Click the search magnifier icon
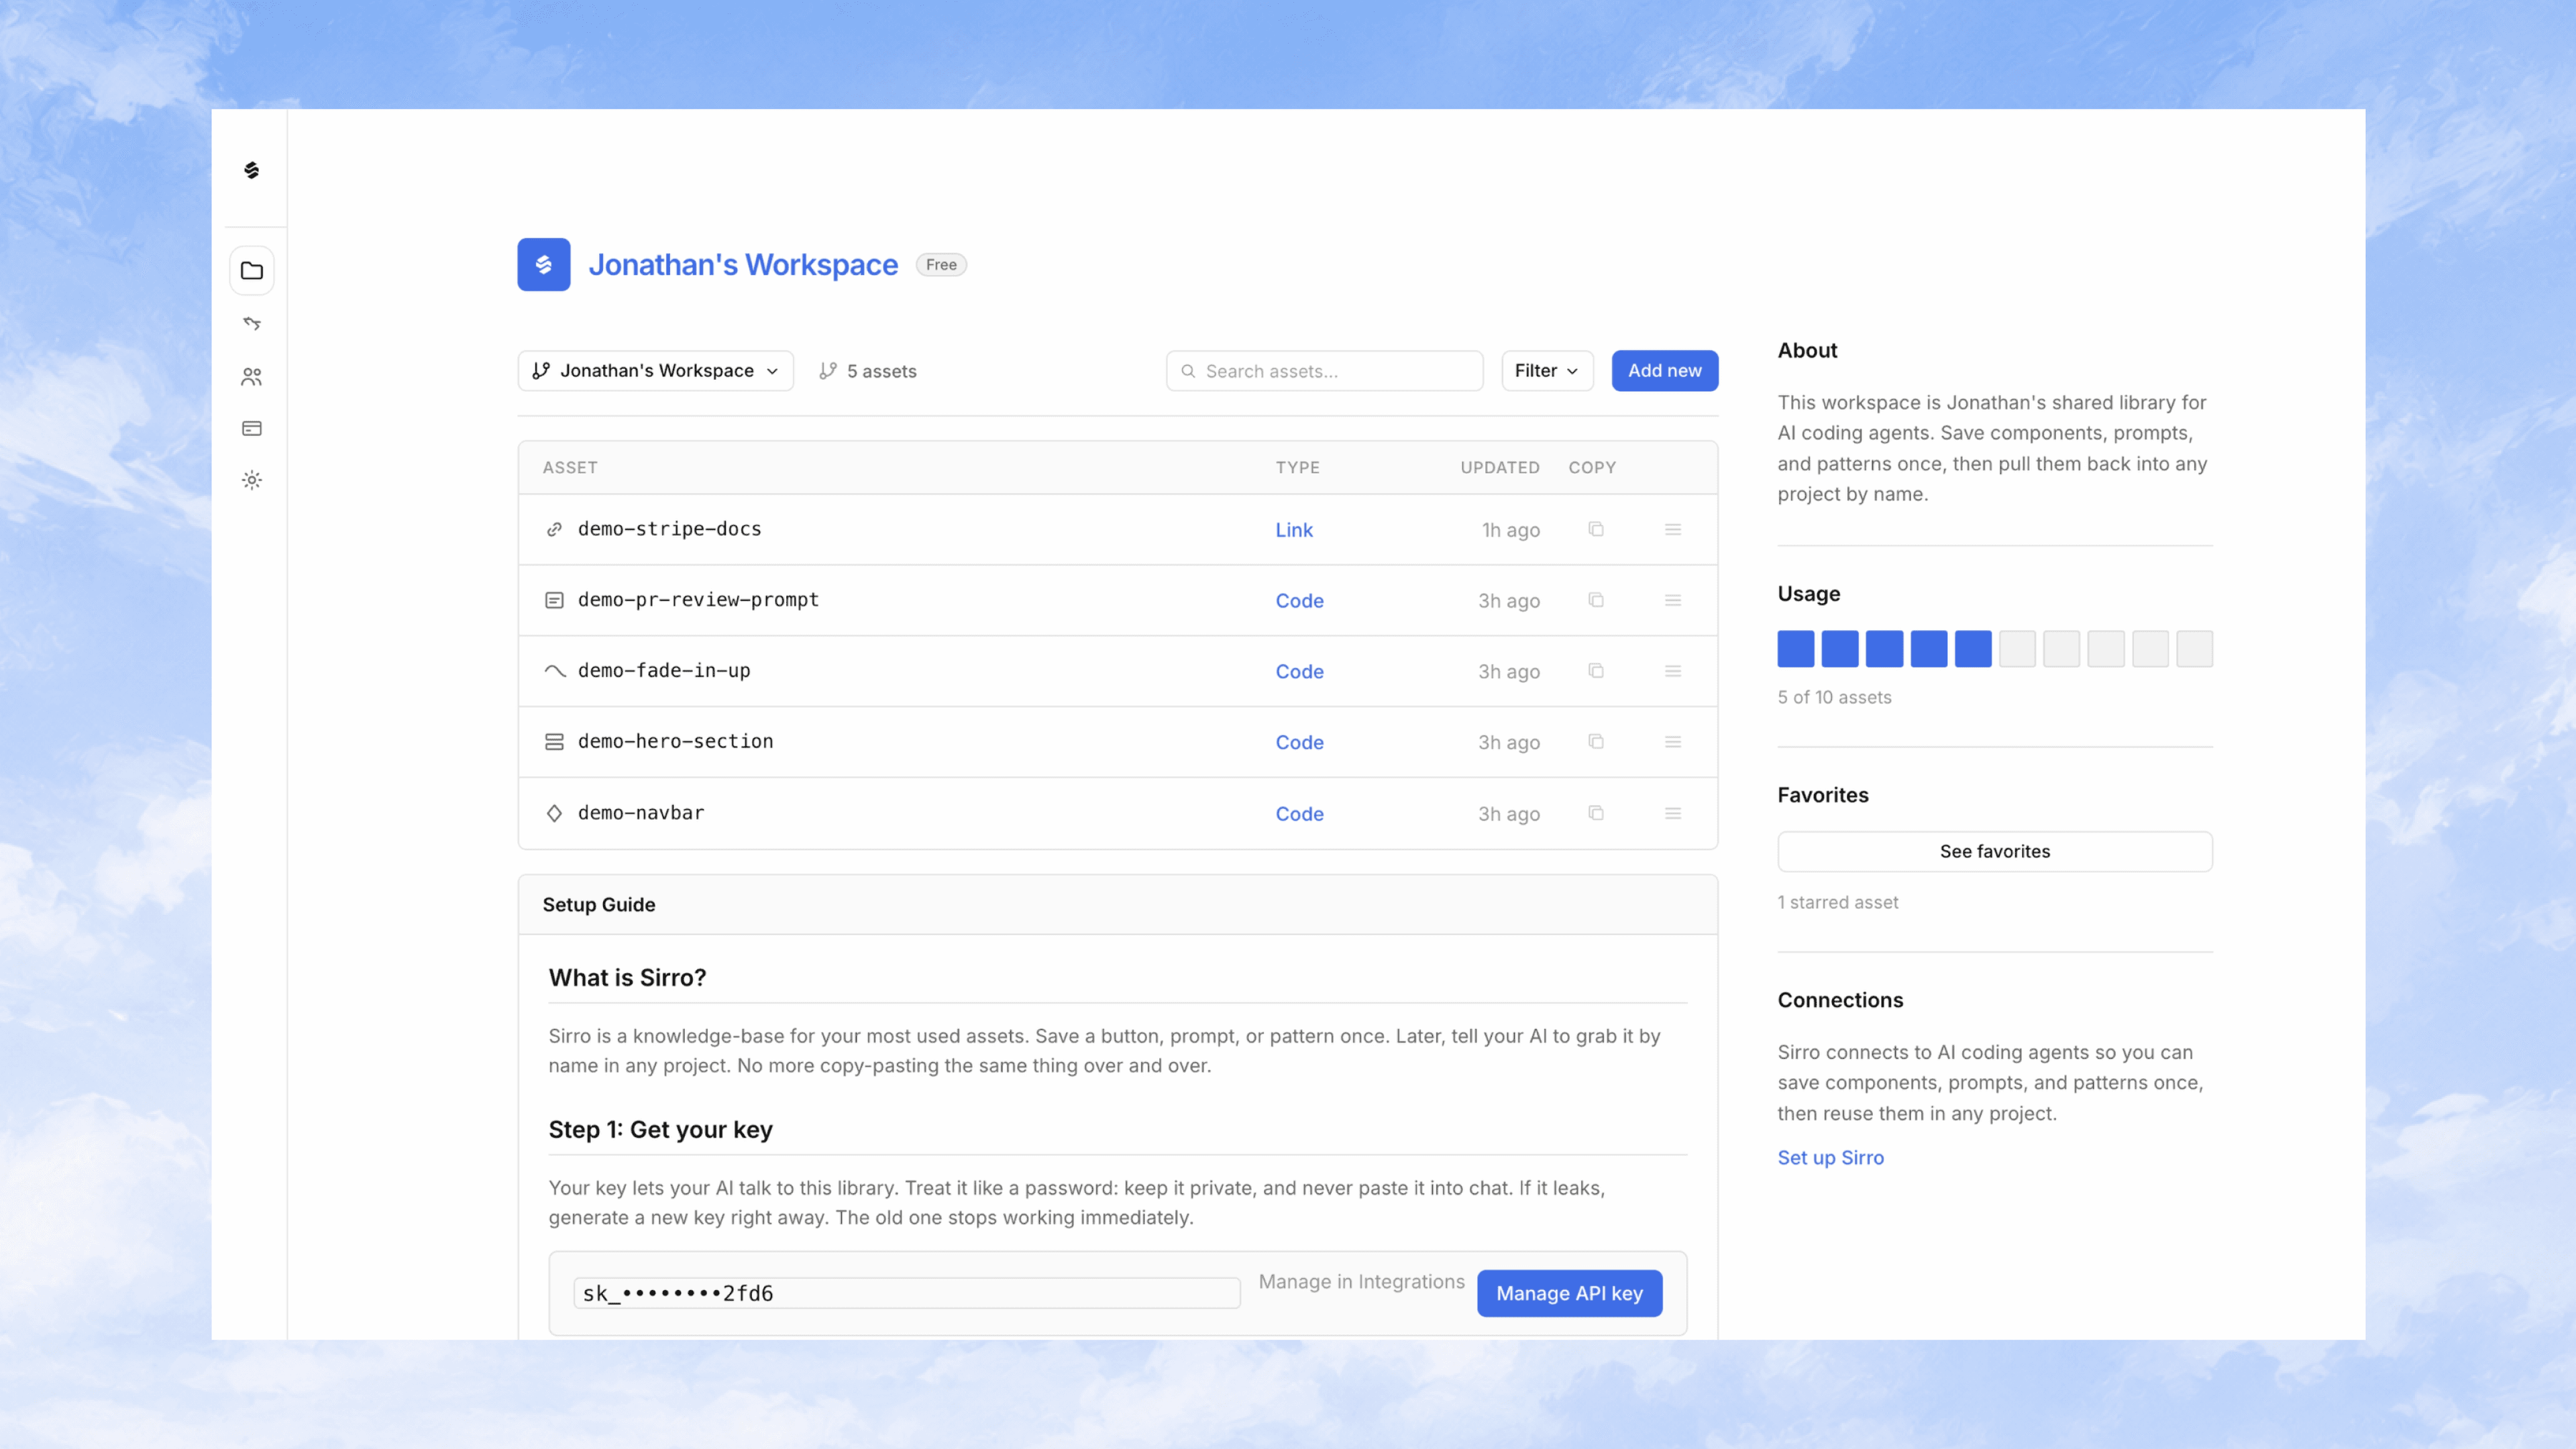2576x1449 pixels. 1188,371
